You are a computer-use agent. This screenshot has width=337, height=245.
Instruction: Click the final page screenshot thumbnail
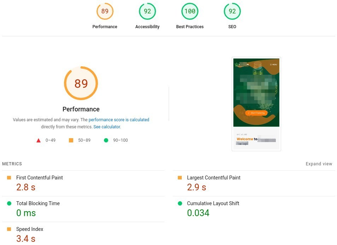(256, 104)
